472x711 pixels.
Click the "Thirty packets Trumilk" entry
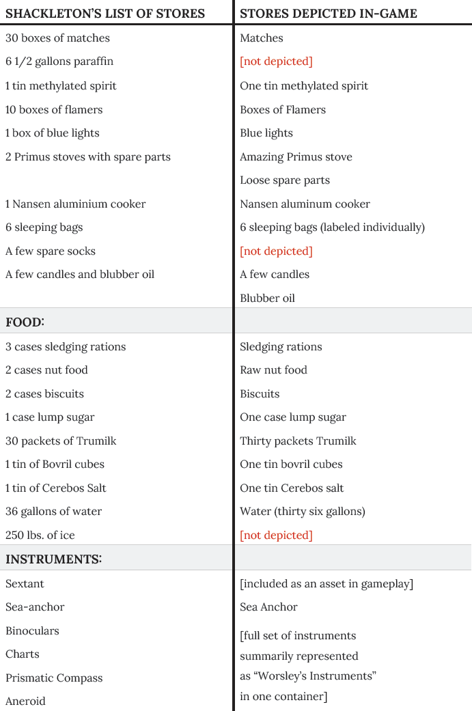pos(298,441)
